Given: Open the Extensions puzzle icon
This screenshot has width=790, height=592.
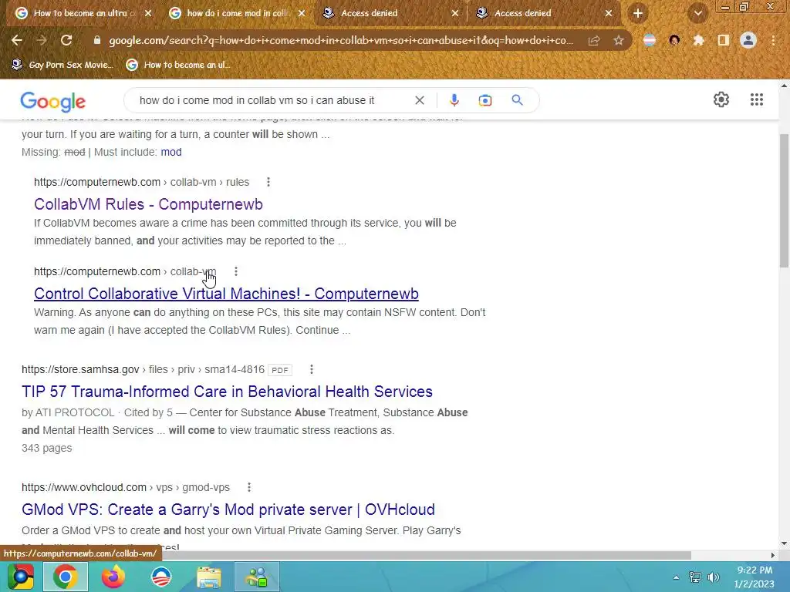Looking at the screenshot, I should coord(699,40).
